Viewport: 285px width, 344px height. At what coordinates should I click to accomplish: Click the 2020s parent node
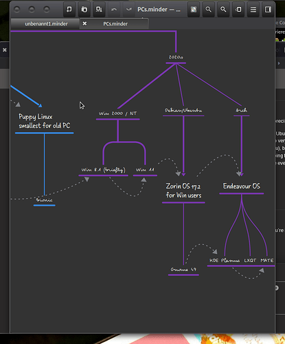(x=176, y=57)
